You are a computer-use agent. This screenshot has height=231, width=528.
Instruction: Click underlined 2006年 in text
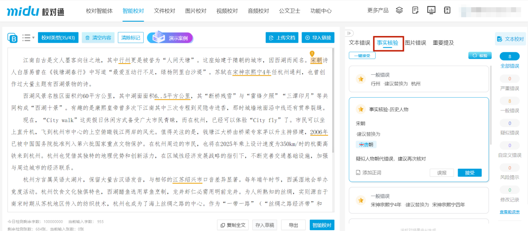[x=319, y=132]
